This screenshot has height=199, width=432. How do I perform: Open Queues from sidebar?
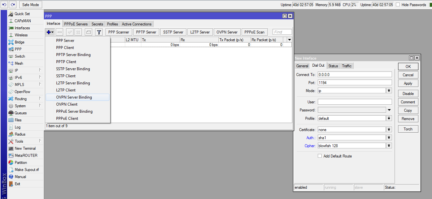pyautogui.click(x=21, y=113)
